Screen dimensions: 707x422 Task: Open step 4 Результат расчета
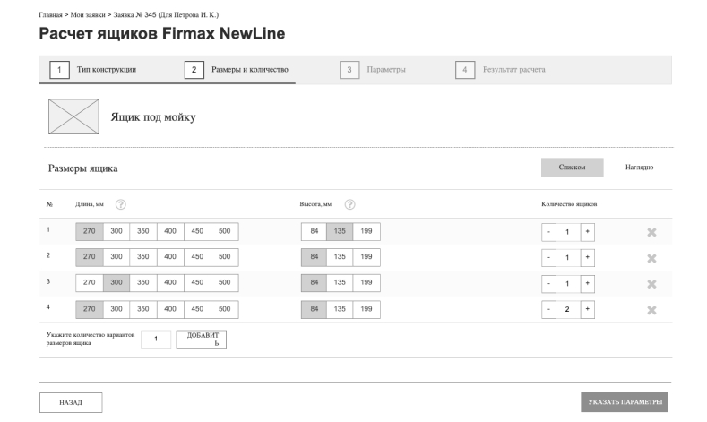pos(500,70)
